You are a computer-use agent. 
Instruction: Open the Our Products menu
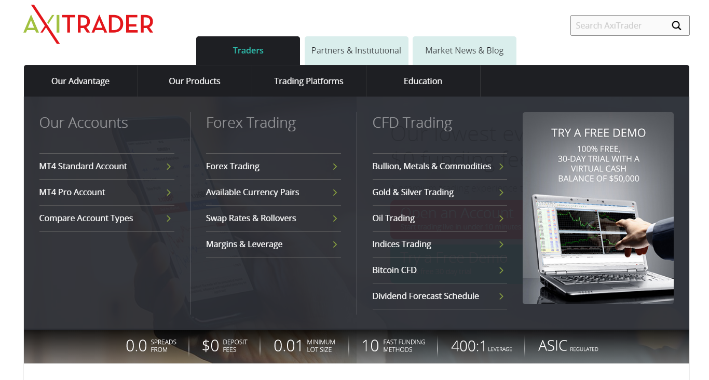(x=195, y=81)
